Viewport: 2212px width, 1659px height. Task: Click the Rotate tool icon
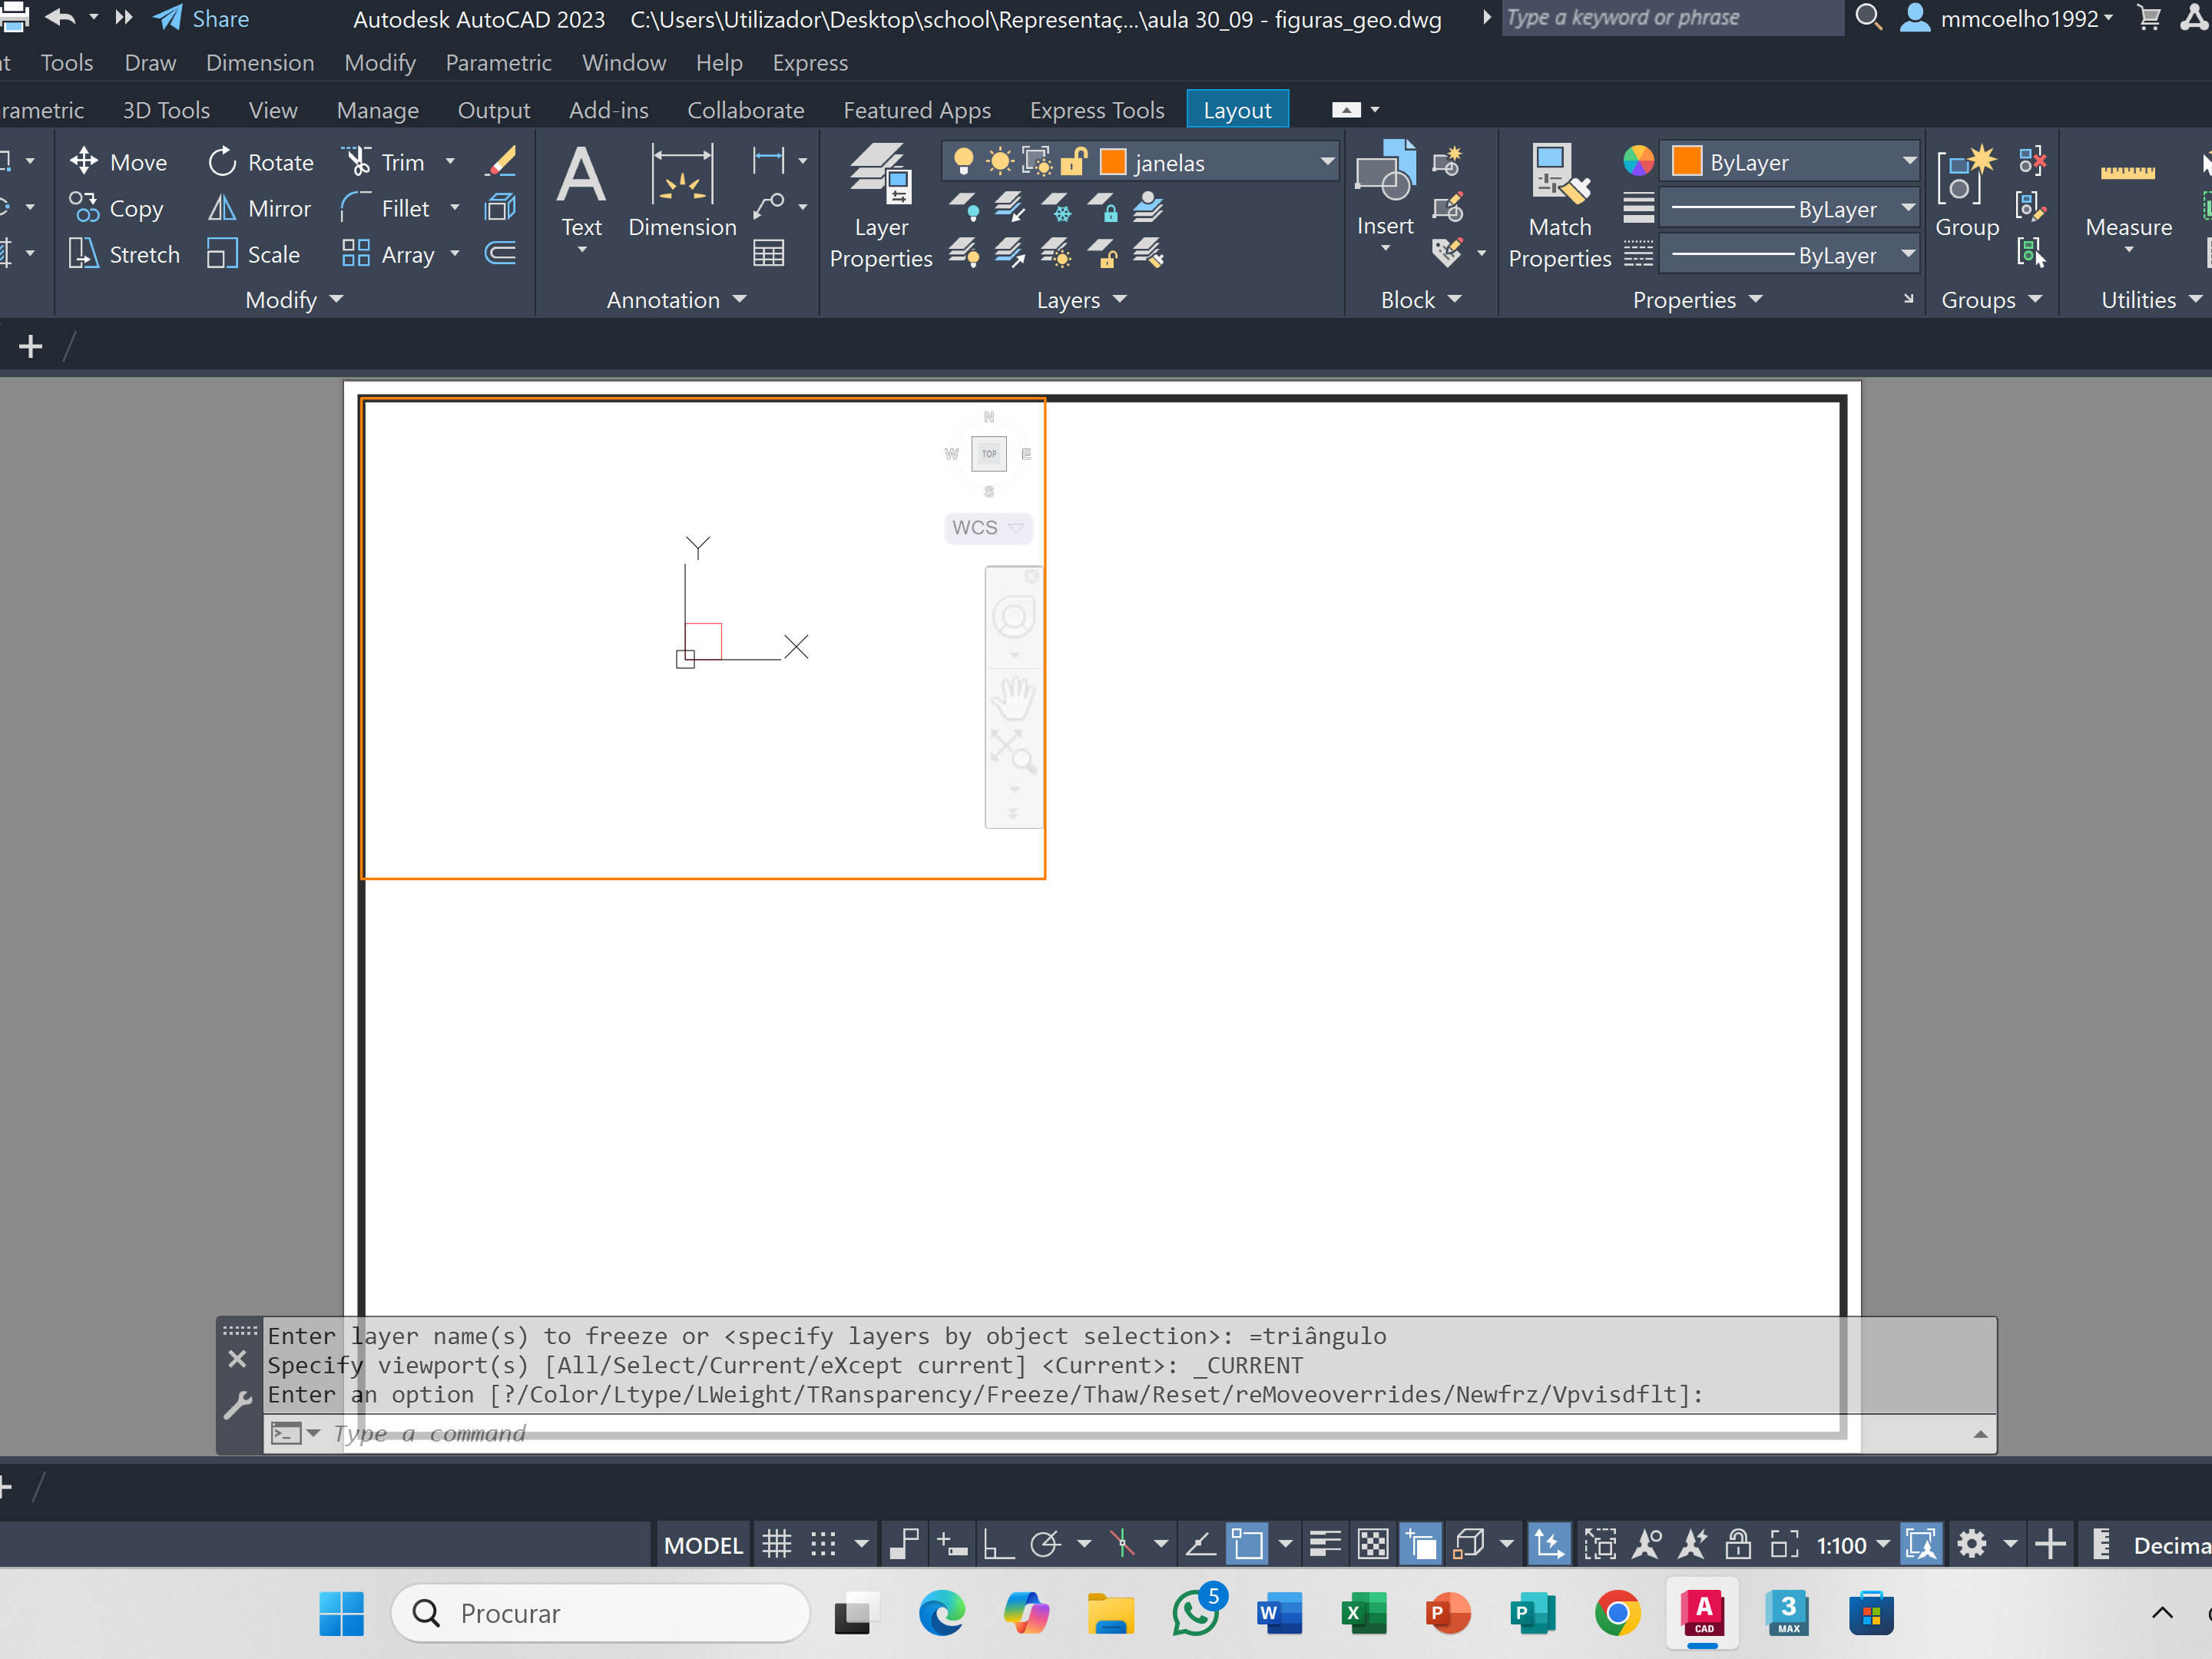tap(222, 162)
